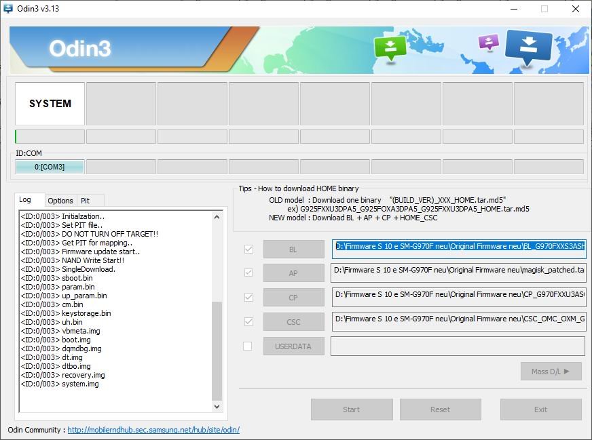The image size is (592, 440).
Task: Click the Exit button
Action: [540, 409]
